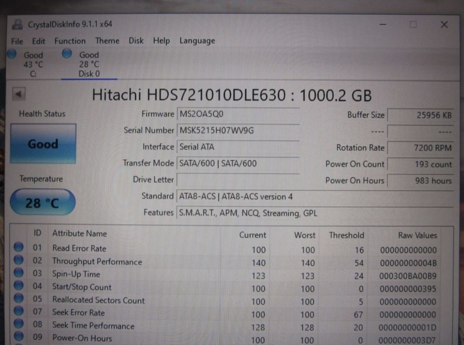Viewport: 464px width, 345px height.
Task: Click the Power On Count value 193 count
Action: coord(420,164)
